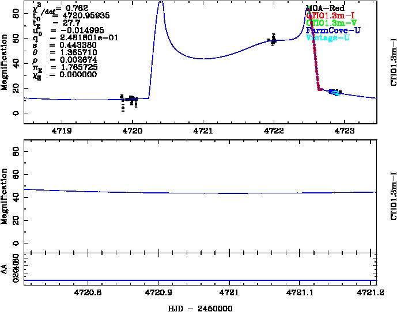
Task: Select the red CTIO1.3m-I legend label
Action: click(329, 16)
